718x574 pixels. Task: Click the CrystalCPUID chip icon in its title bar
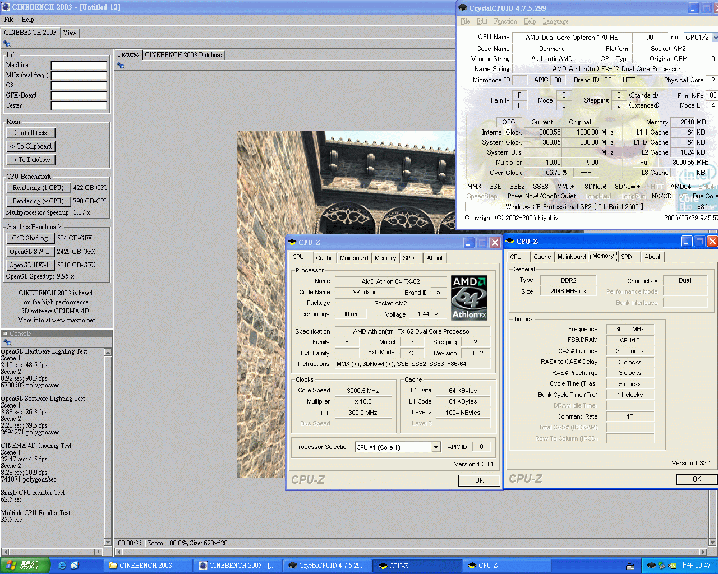point(462,7)
